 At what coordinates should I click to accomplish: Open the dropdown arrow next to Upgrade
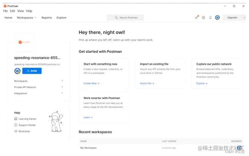244,18
